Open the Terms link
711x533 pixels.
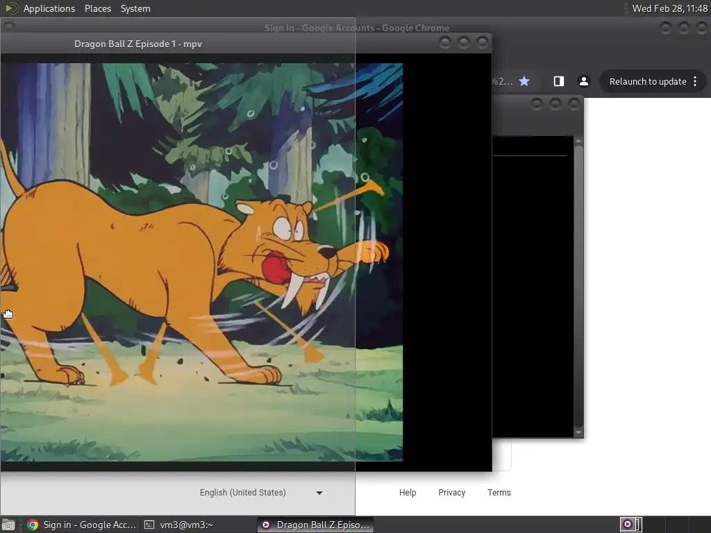pos(499,493)
